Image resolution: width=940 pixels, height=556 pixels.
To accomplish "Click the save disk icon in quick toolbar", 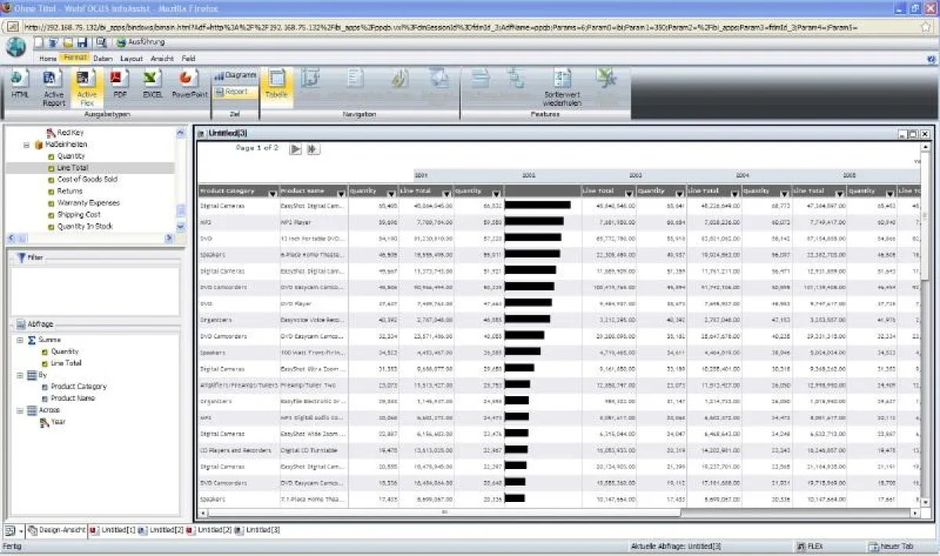I will [x=81, y=42].
